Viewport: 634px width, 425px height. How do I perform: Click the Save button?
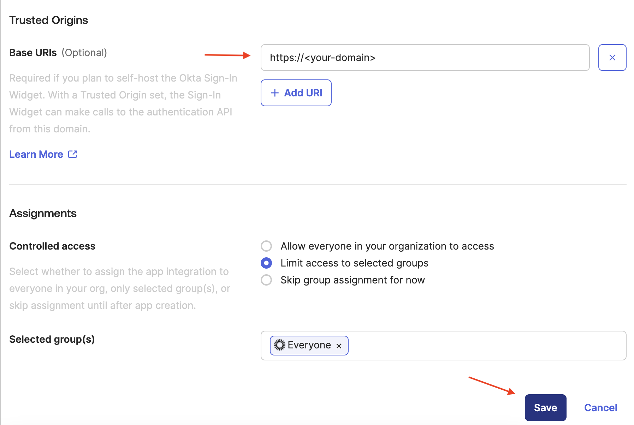pos(545,407)
